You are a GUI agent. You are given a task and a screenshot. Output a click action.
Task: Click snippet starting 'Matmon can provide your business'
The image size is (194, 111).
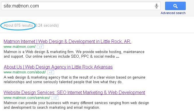click(76, 105)
